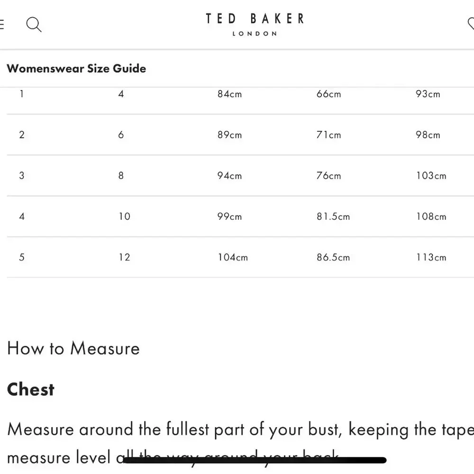Screen dimensions: 474x474
Task: Select the 81.5cm cell in size 4 row
Action: [x=333, y=216]
